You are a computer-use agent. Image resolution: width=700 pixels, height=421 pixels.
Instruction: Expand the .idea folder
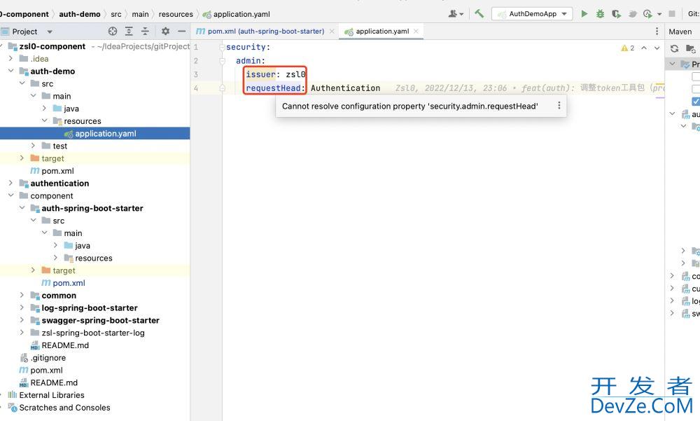pyautogui.click(x=10, y=59)
